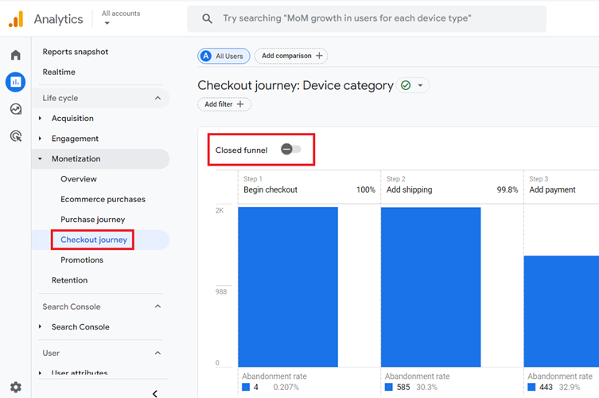Open the Realtime report

click(59, 72)
